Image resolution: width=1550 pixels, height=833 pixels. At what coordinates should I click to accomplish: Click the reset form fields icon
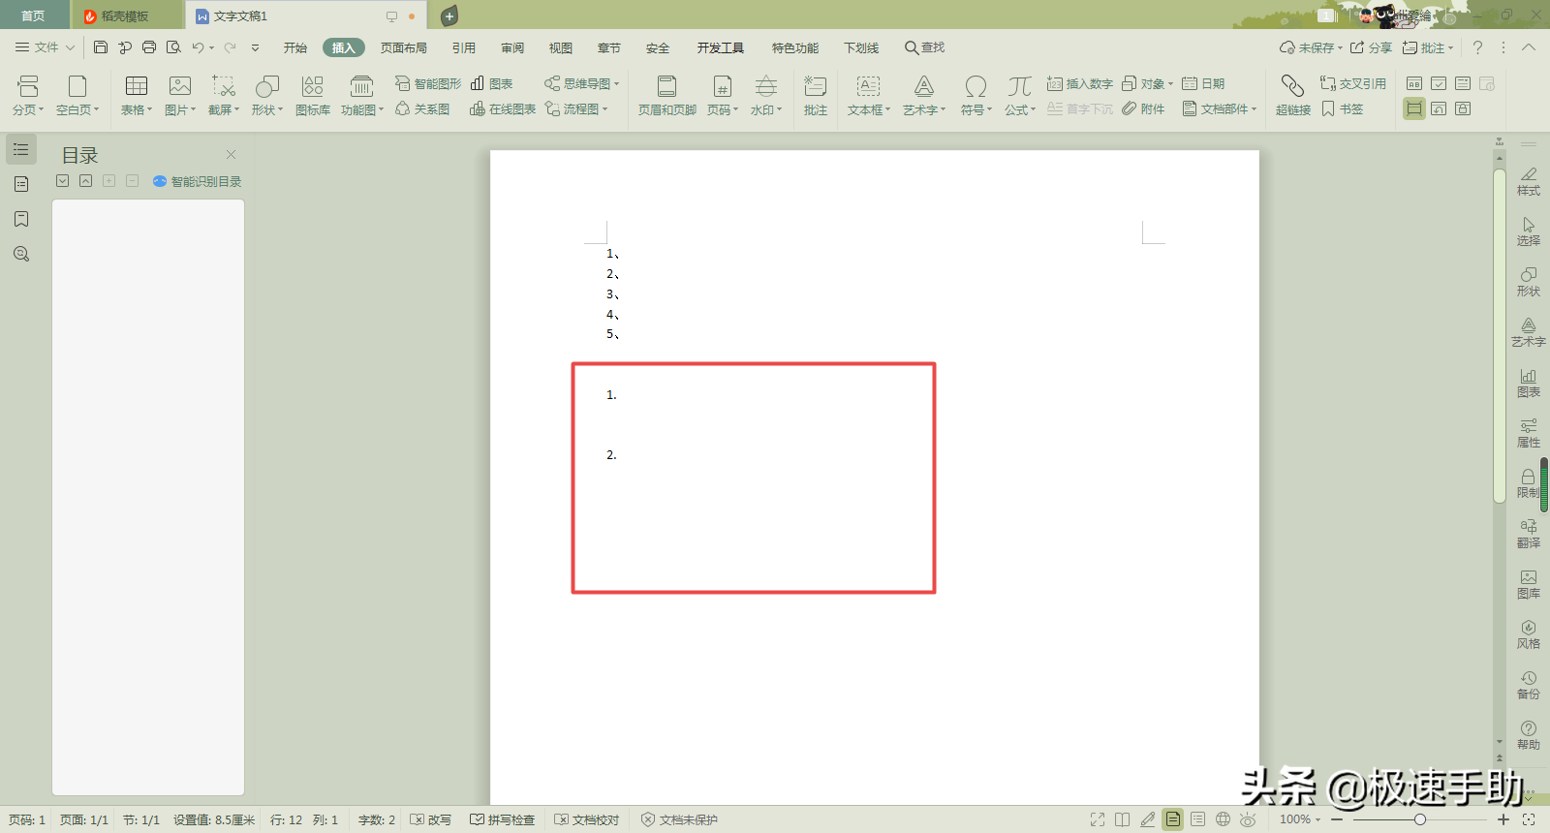[1439, 108]
